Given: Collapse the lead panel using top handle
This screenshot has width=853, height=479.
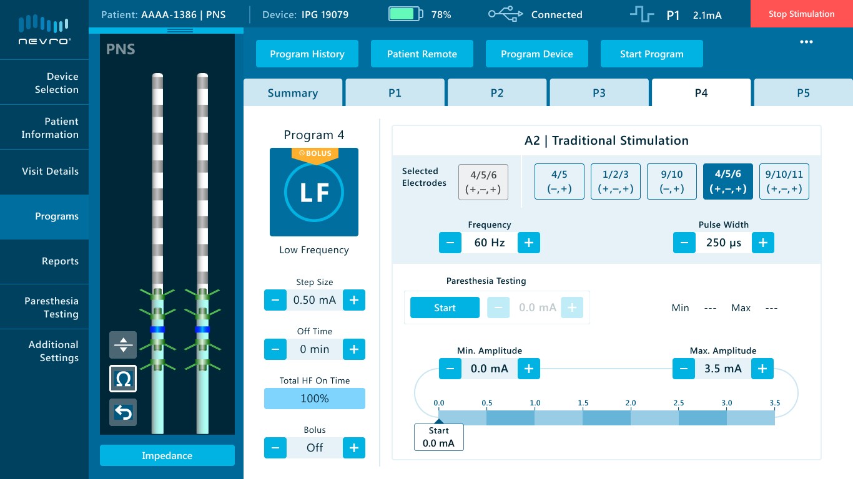Looking at the screenshot, I should tap(180, 30).
